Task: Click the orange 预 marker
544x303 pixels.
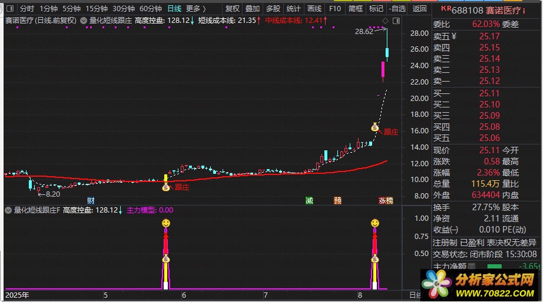Action: (337, 200)
